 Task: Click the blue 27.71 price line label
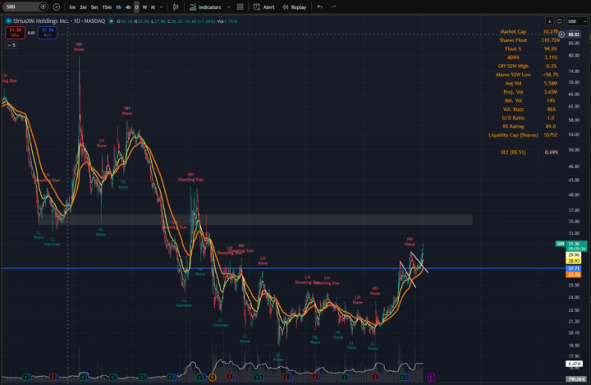pyautogui.click(x=574, y=268)
